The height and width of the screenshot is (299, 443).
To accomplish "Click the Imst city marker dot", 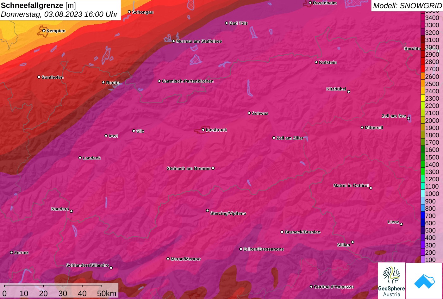I will pos(106,136).
